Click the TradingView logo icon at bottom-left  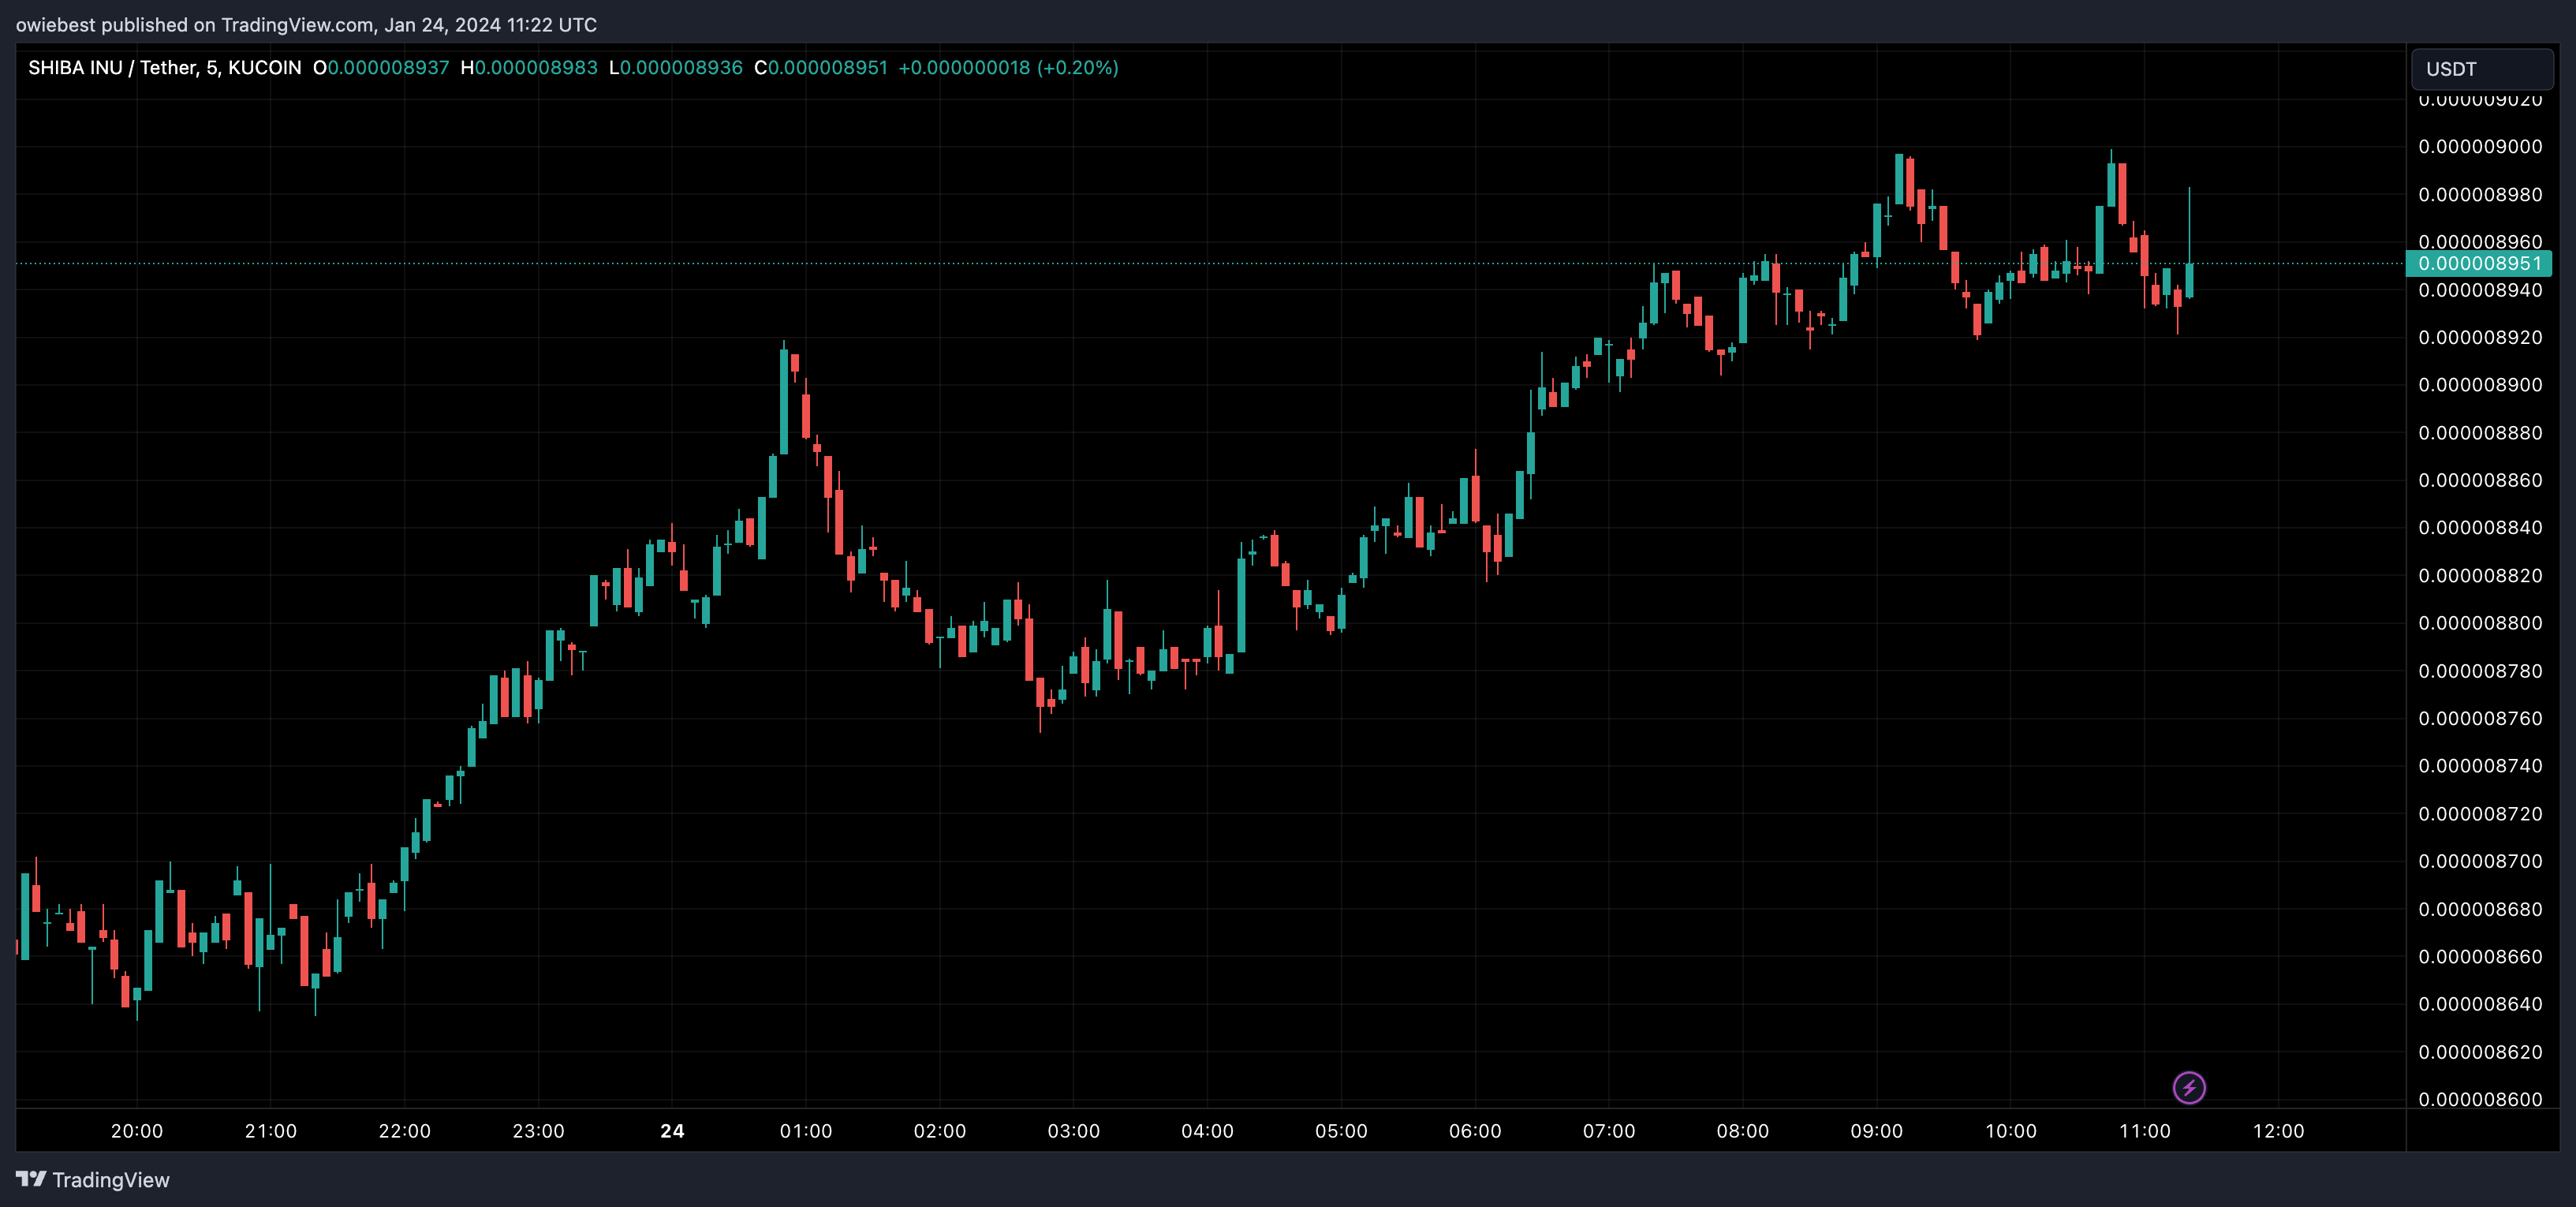pyautogui.click(x=31, y=1179)
